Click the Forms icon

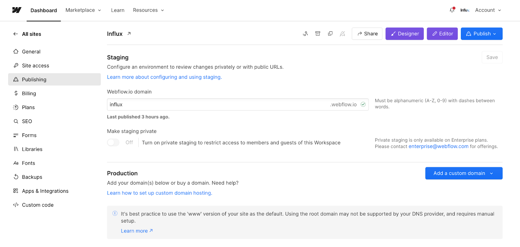click(16, 135)
